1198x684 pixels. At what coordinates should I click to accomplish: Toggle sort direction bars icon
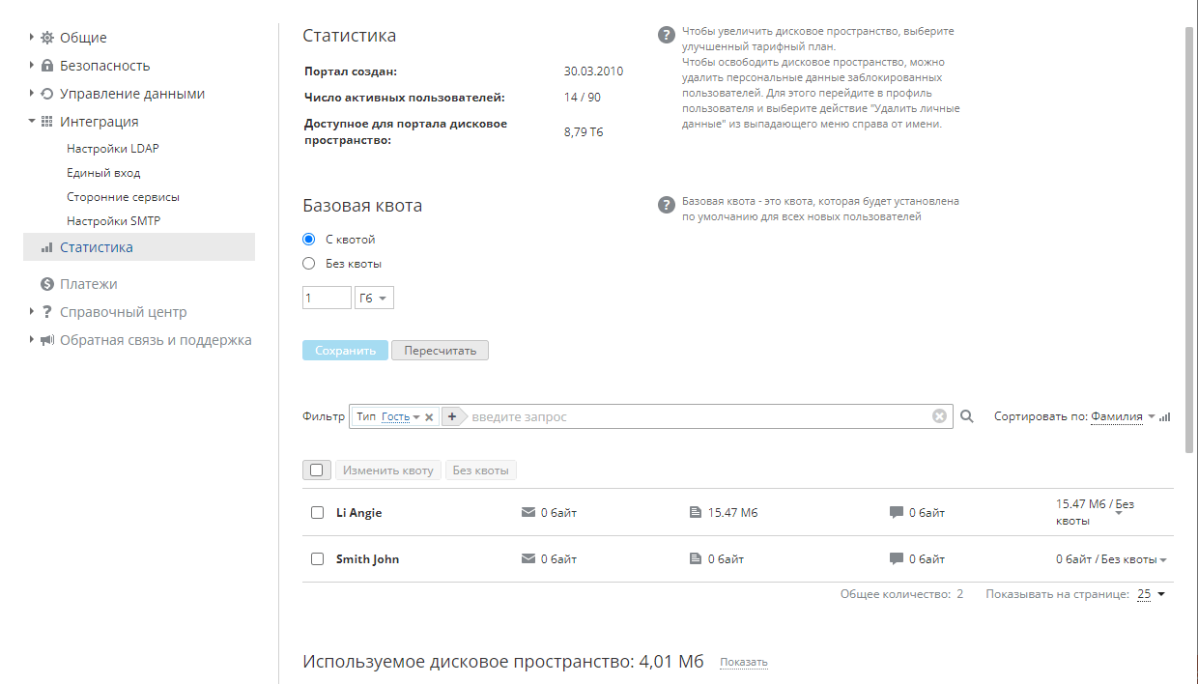[x=1165, y=417]
